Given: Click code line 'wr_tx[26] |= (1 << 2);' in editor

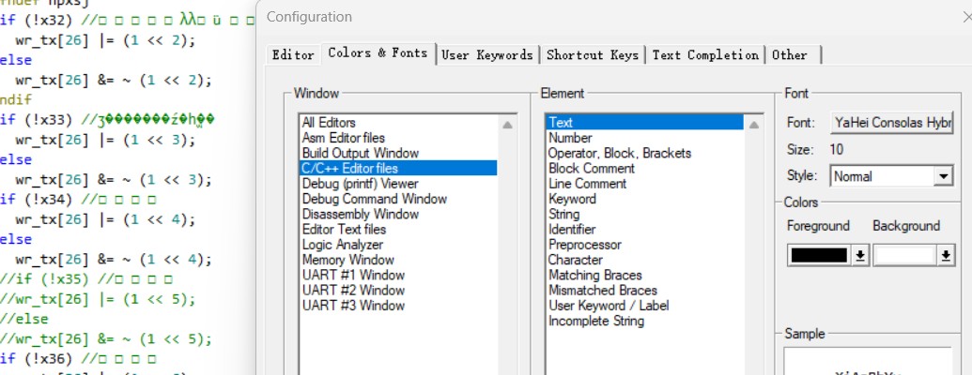Looking at the screenshot, I should pyautogui.click(x=105, y=40).
